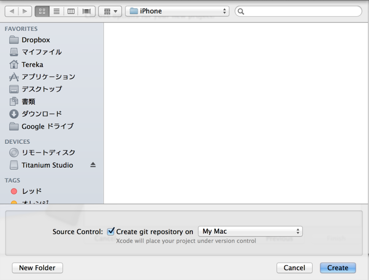Click the ダウンロード download arrow icon
This screenshot has height=280, width=369.
pos(14,114)
